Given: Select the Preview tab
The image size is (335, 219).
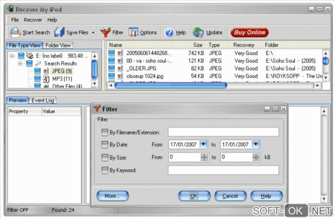Looking at the screenshot, I should 17,100.
